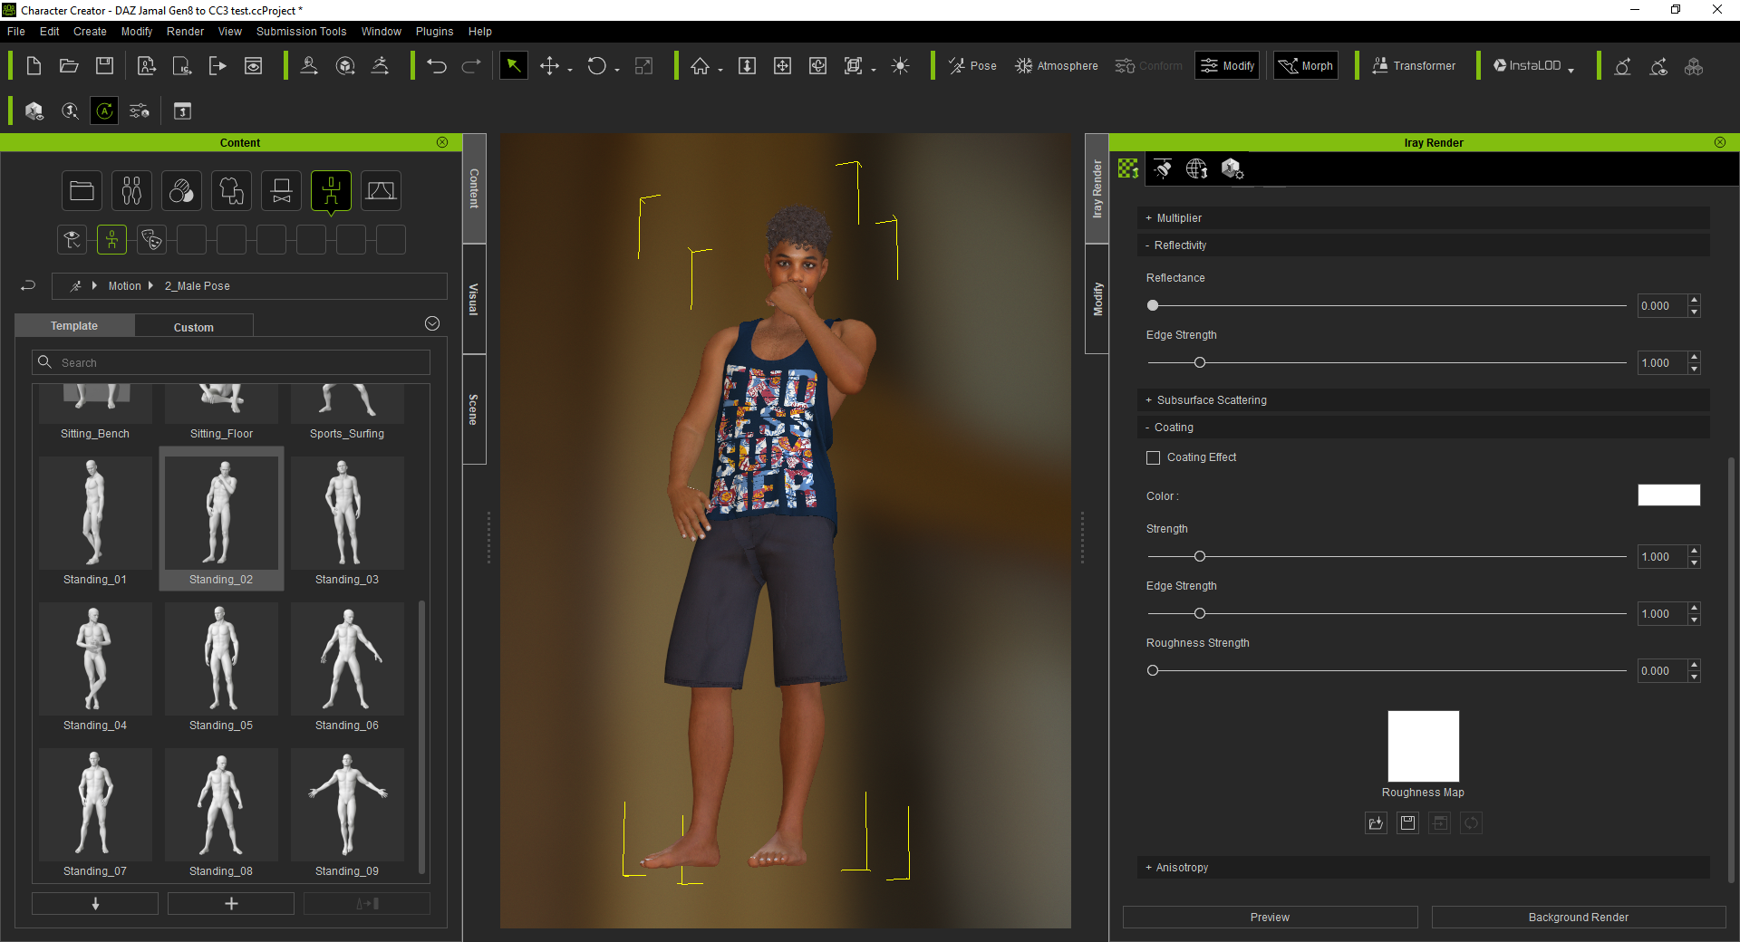Switch to the Template tab
The image size is (1740, 942).
pyautogui.click(x=74, y=326)
